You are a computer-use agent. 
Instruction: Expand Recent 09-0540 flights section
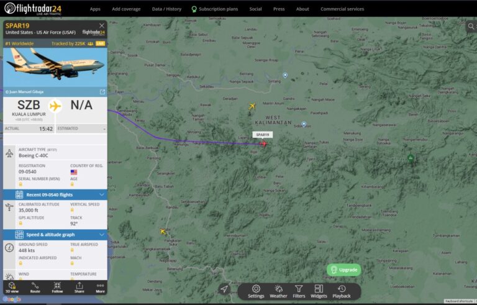[x=102, y=194]
